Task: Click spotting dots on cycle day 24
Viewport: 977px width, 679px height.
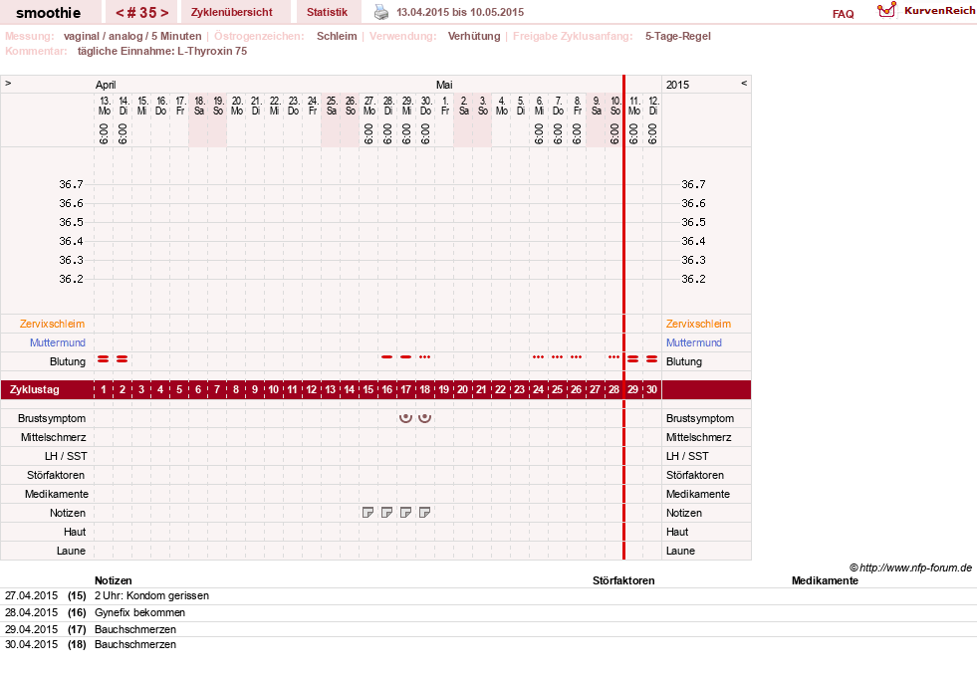Action: (x=539, y=357)
